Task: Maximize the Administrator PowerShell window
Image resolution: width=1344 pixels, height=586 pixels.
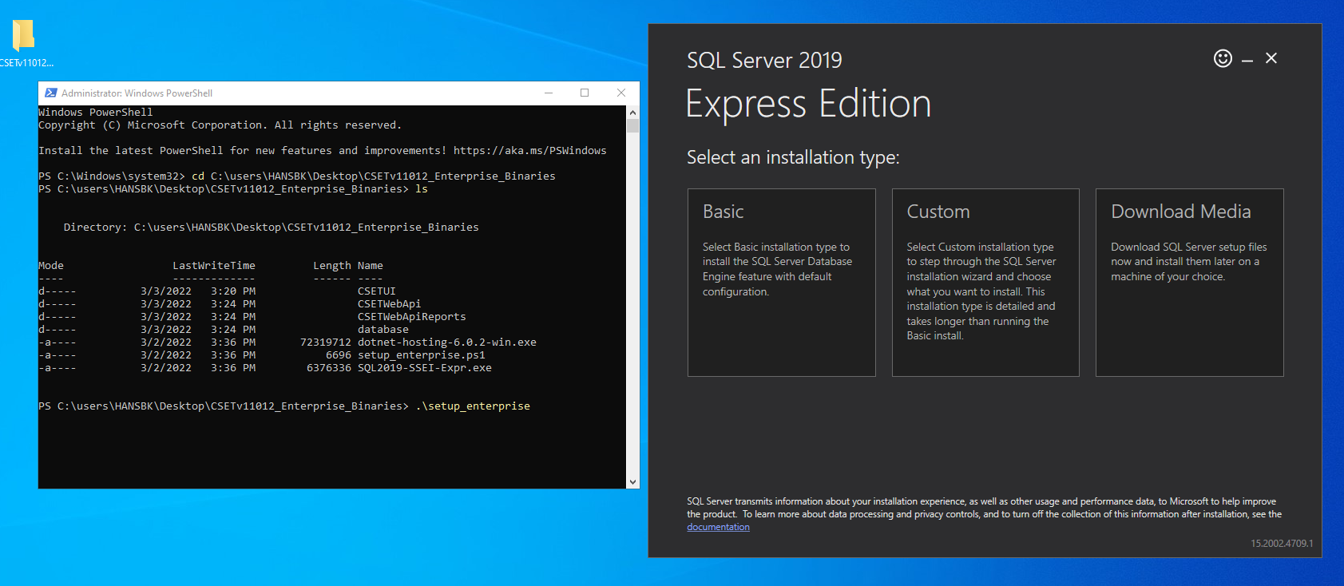Action: pos(585,93)
